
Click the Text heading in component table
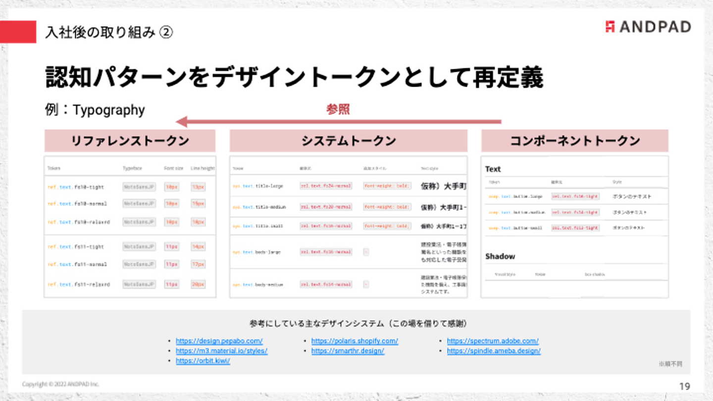click(493, 169)
